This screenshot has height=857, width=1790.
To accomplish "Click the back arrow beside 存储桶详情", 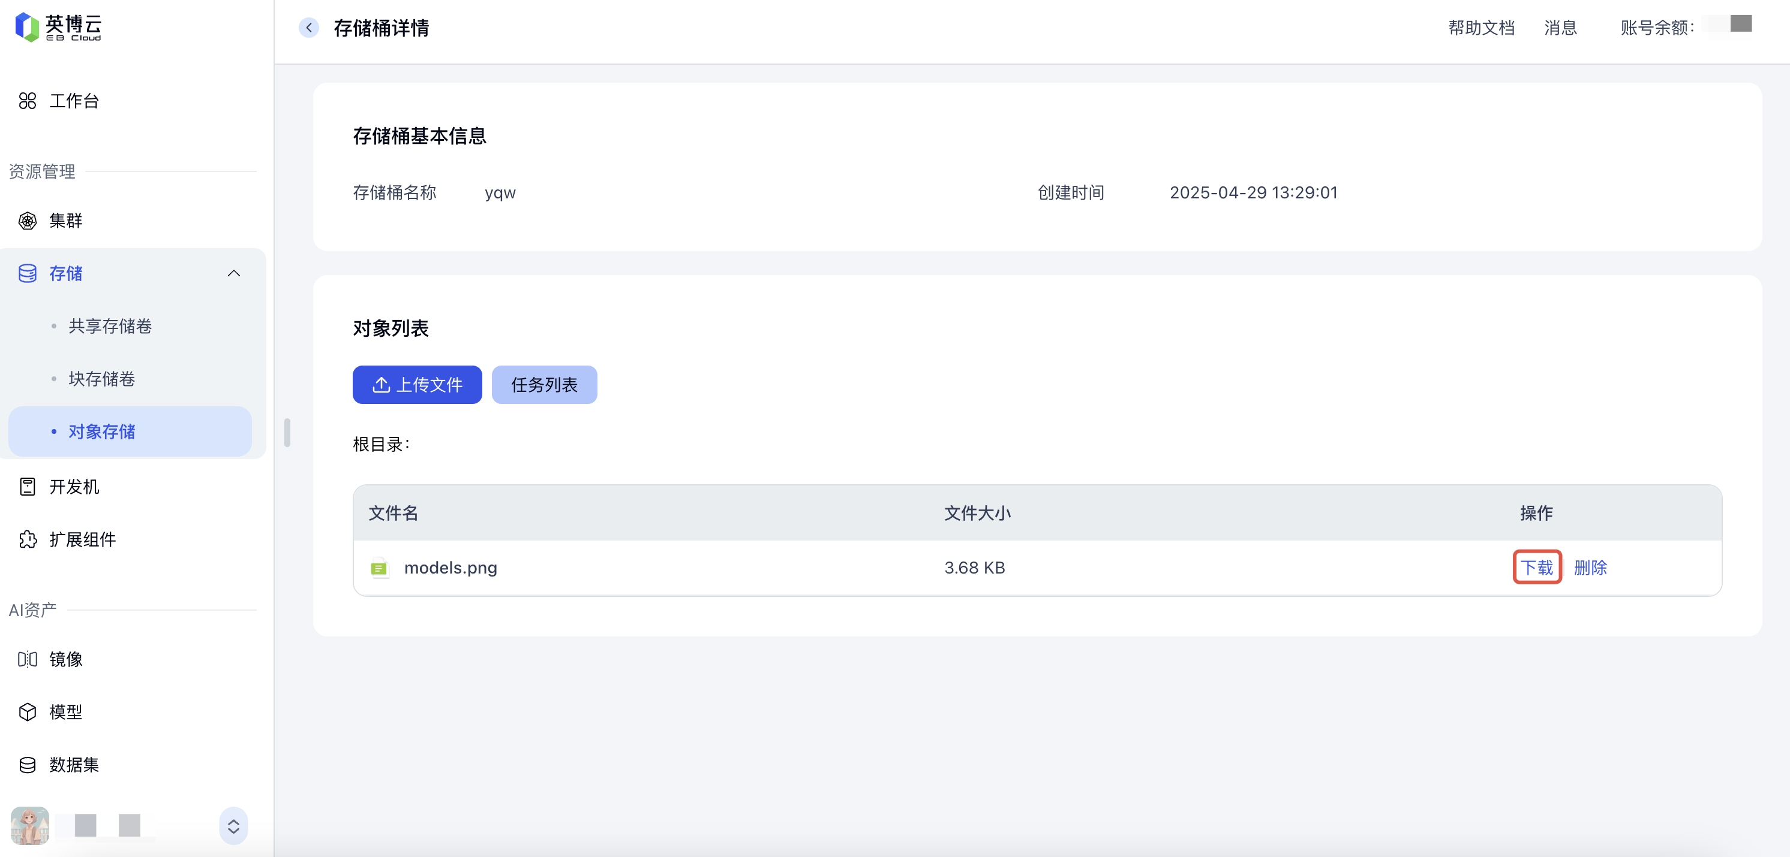I will pos(308,28).
